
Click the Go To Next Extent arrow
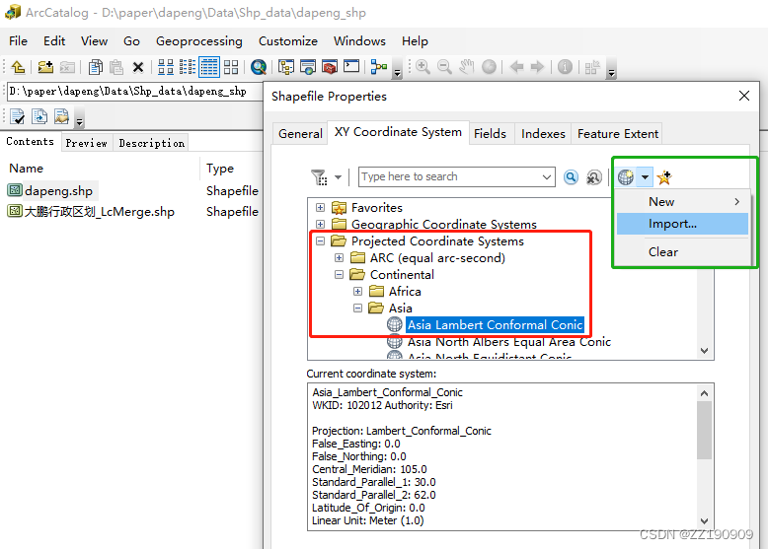537,66
